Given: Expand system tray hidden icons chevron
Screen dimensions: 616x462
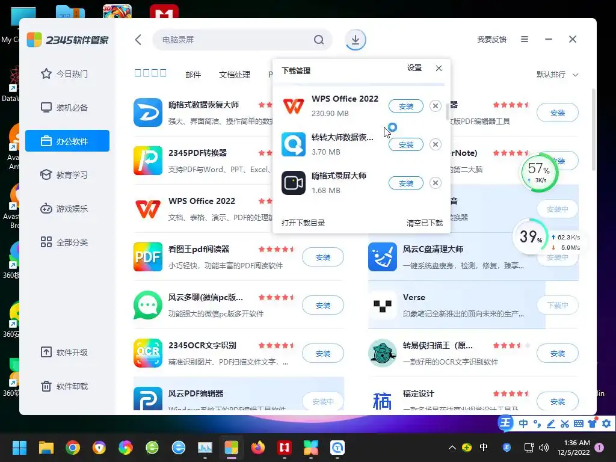Looking at the screenshot, I should point(452,448).
